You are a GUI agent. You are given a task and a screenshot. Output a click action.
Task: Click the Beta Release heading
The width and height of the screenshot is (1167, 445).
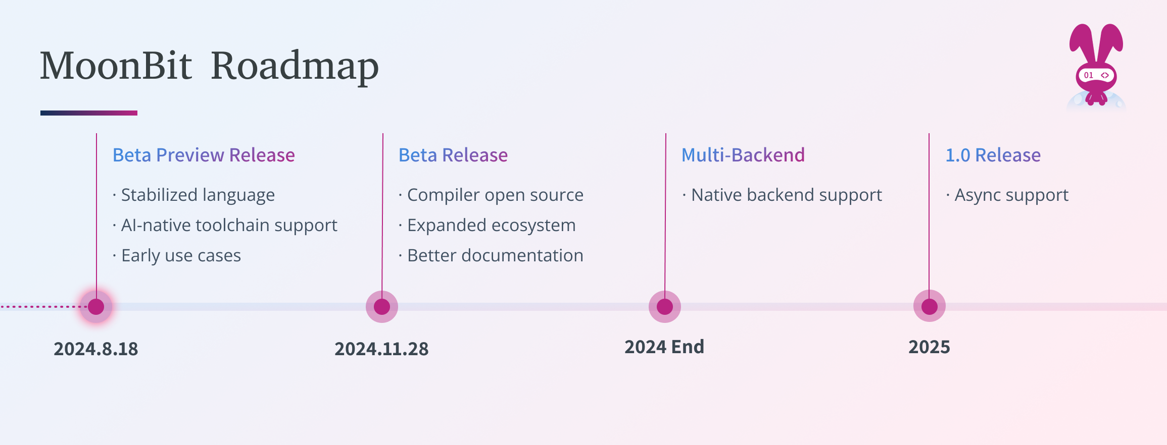click(453, 155)
